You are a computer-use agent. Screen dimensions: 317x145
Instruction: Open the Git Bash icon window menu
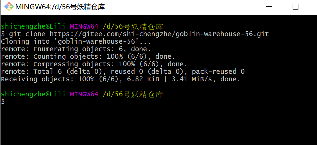point(9,7)
